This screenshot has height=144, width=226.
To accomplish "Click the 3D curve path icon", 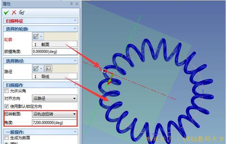I will point(48,68).
